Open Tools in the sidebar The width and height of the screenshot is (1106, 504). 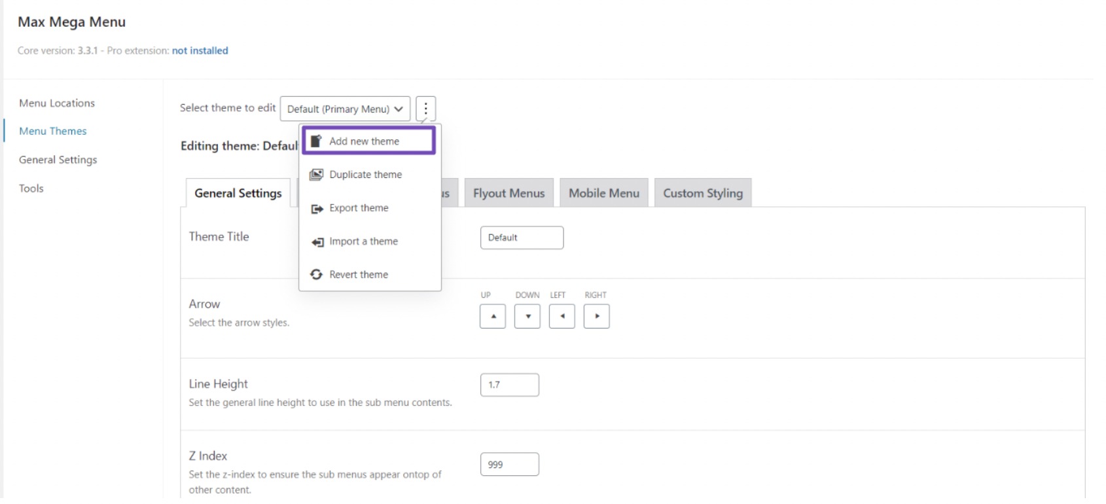click(x=31, y=189)
